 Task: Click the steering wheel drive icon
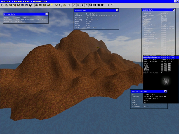tap(30, 5)
